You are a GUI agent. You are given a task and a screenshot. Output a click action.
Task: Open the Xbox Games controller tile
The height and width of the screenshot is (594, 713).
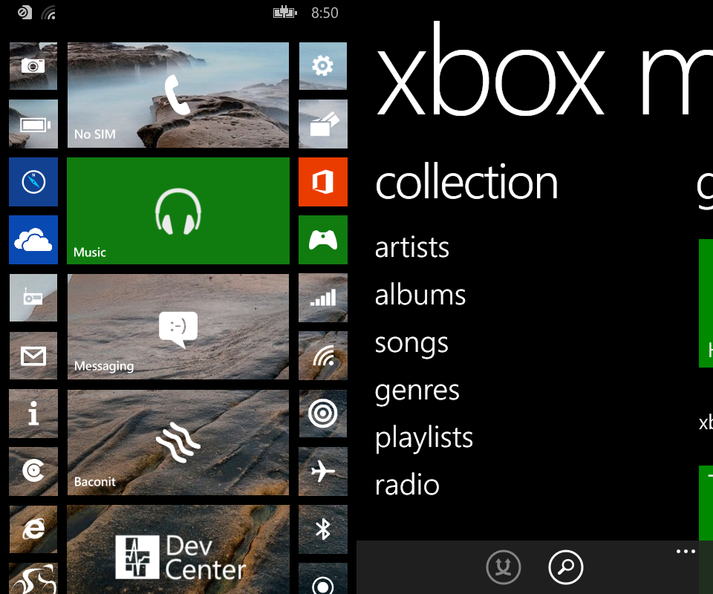323,240
